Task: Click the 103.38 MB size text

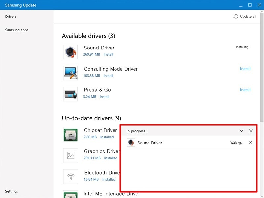Action: coord(92,76)
